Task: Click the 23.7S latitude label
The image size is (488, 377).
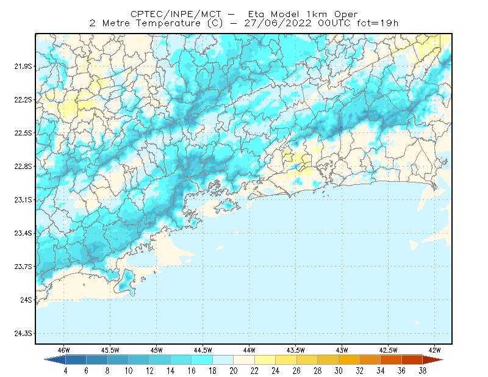Action: point(23,267)
